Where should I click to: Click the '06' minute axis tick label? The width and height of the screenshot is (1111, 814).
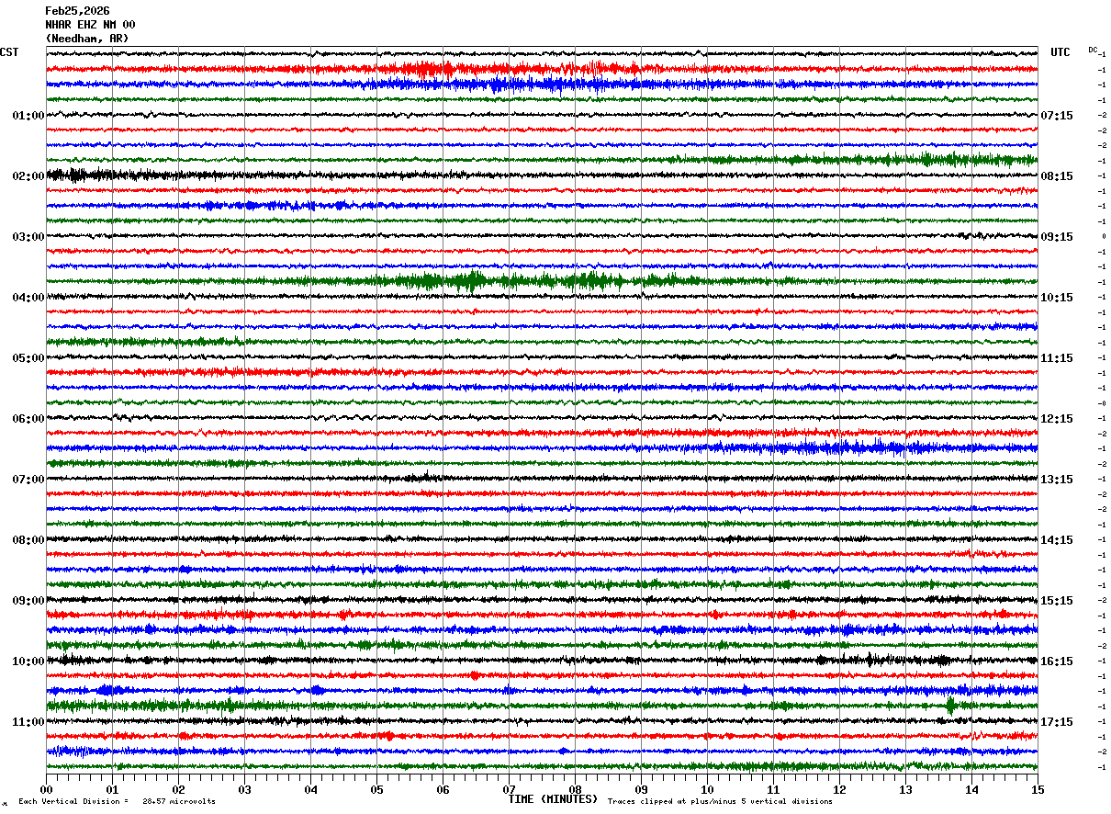pos(443,789)
